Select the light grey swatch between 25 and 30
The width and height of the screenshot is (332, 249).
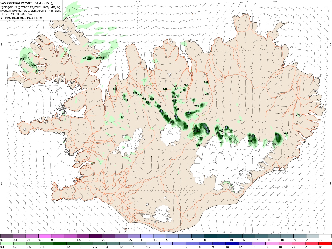pyautogui.click(x=312, y=236)
